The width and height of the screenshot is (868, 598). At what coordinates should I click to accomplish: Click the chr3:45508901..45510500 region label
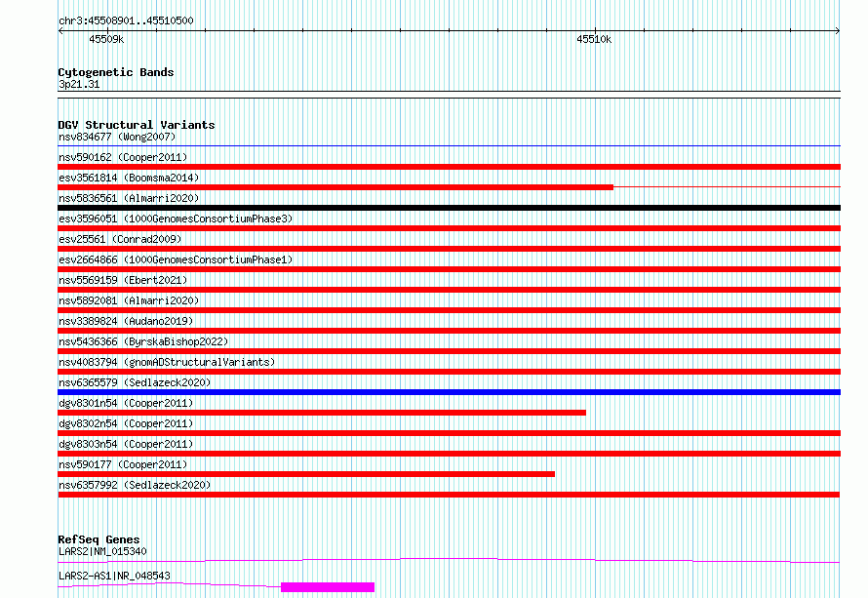[126, 20]
